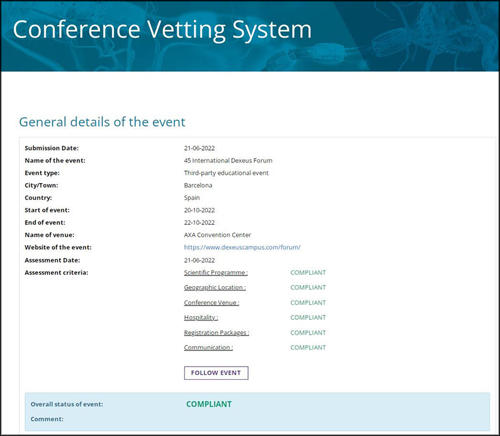Image resolution: width=500 pixels, height=436 pixels.
Task: Open the Scientific Programme criteria link
Action: [216, 272]
